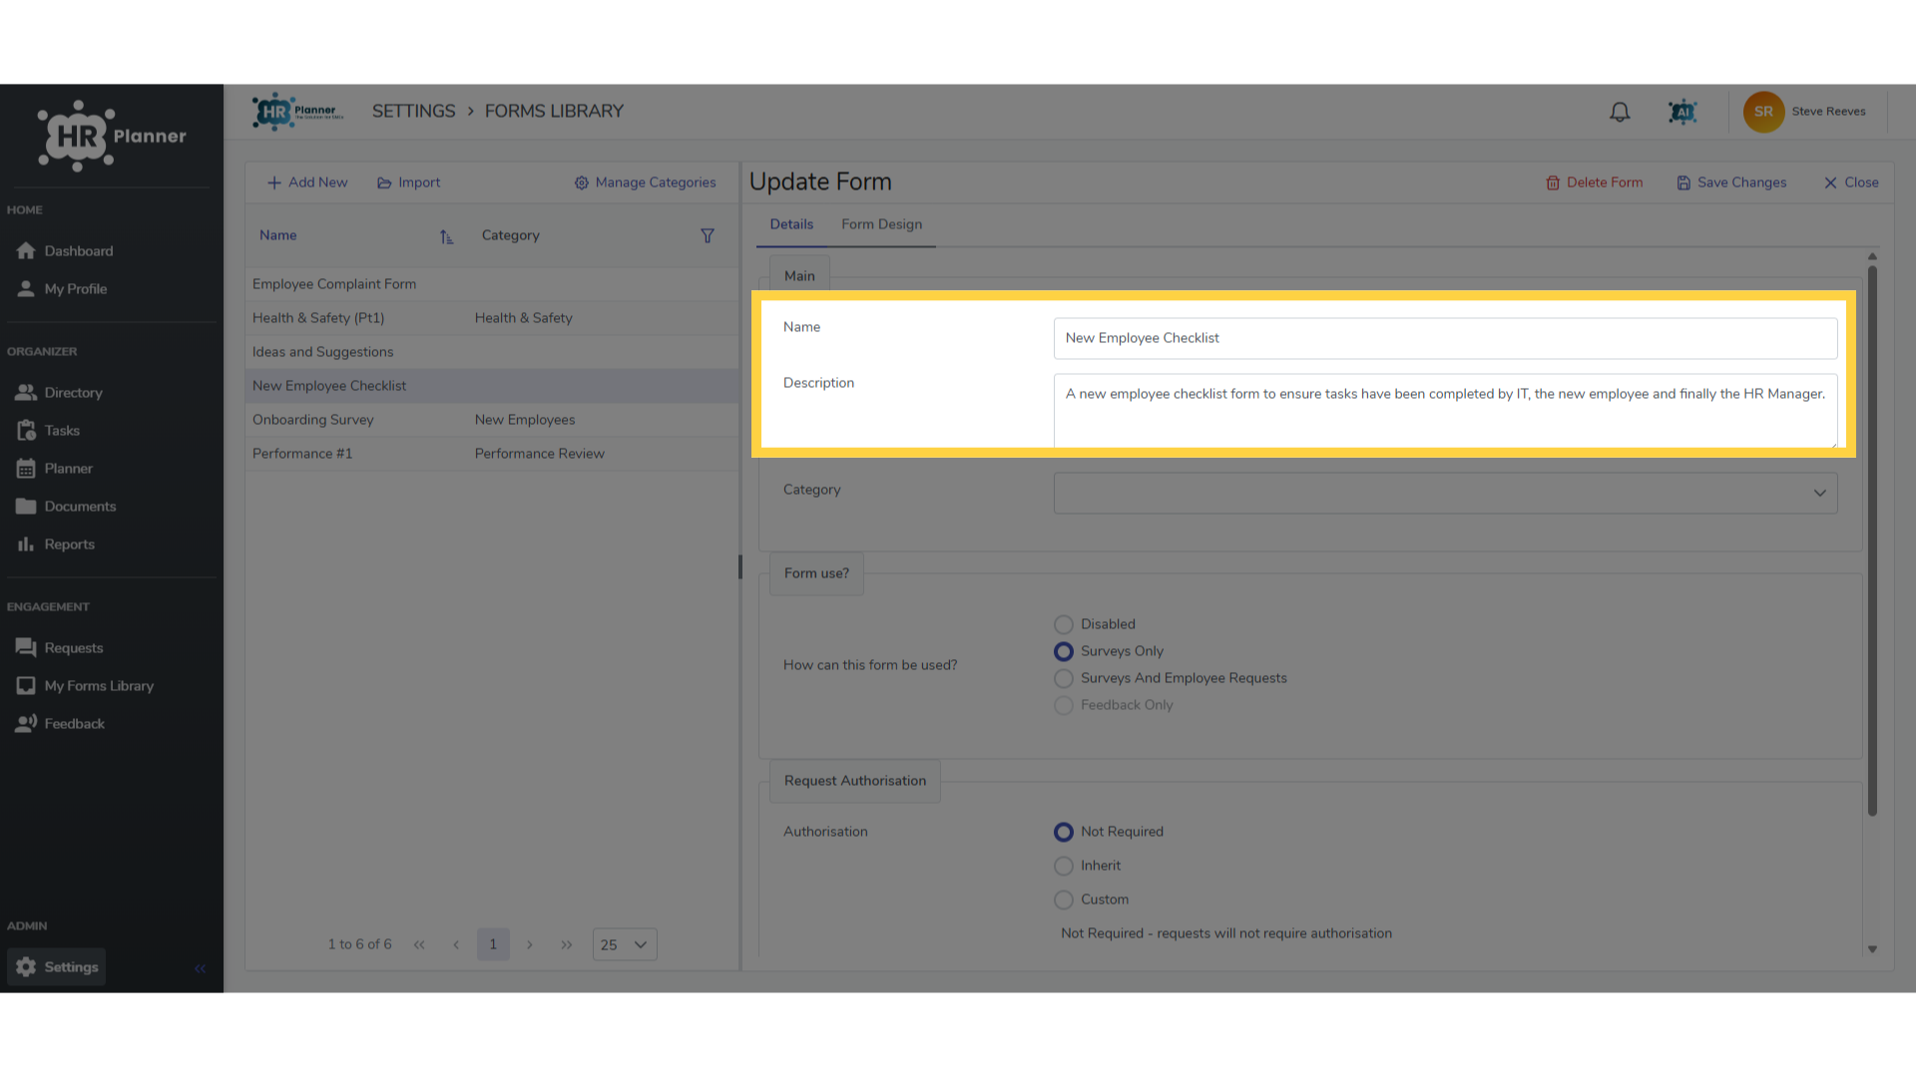1916x1077 pixels.
Task: Click the form Name input field
Action: (1445, 338)
